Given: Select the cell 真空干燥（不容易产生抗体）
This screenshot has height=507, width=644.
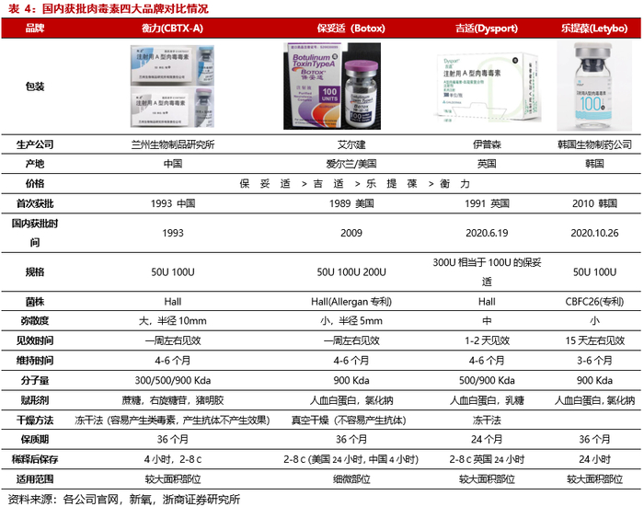Looking at the screenshot, I should (x=349, y=421).
